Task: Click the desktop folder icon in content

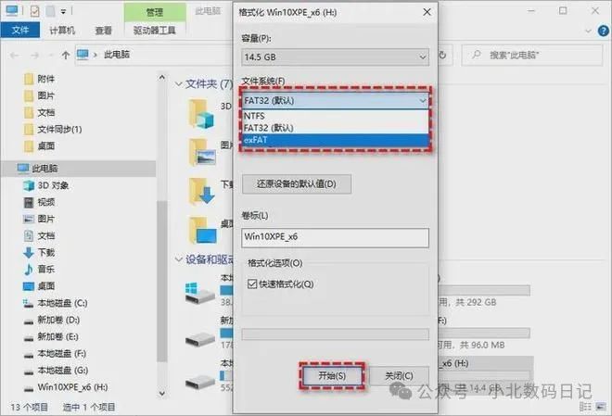Action: coord(202,230)
